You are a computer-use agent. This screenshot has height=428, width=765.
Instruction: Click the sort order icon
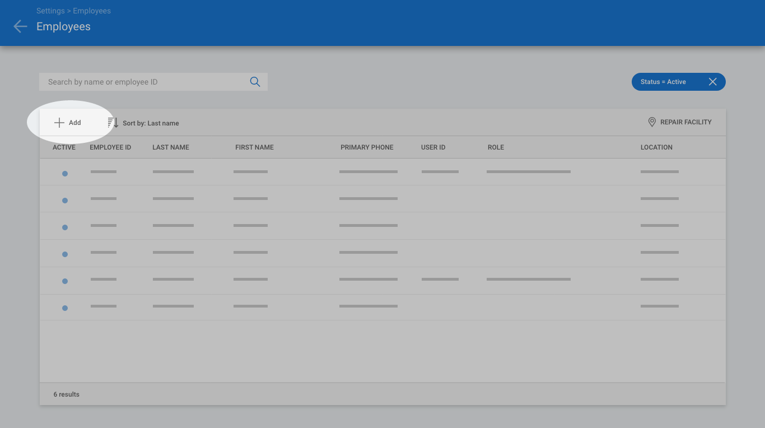(113, 123)
